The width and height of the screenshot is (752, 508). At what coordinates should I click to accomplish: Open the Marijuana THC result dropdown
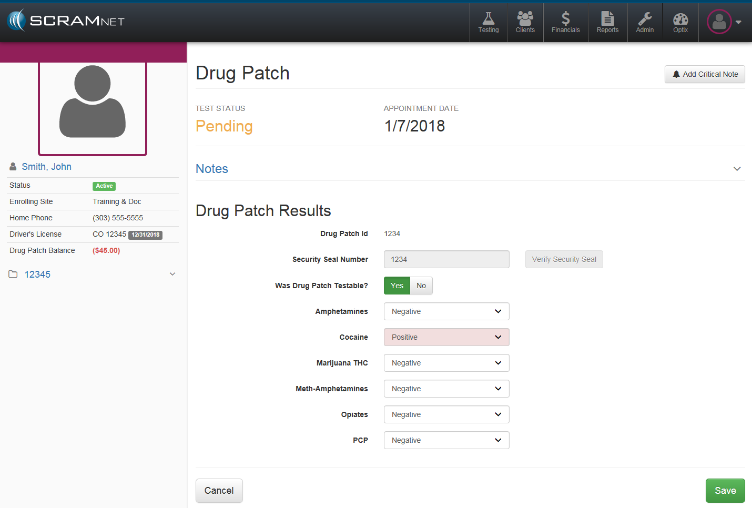click(x=446, y=363)
